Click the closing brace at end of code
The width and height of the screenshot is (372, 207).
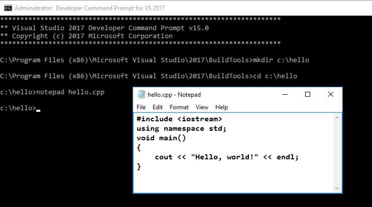(x=139, y=166)
